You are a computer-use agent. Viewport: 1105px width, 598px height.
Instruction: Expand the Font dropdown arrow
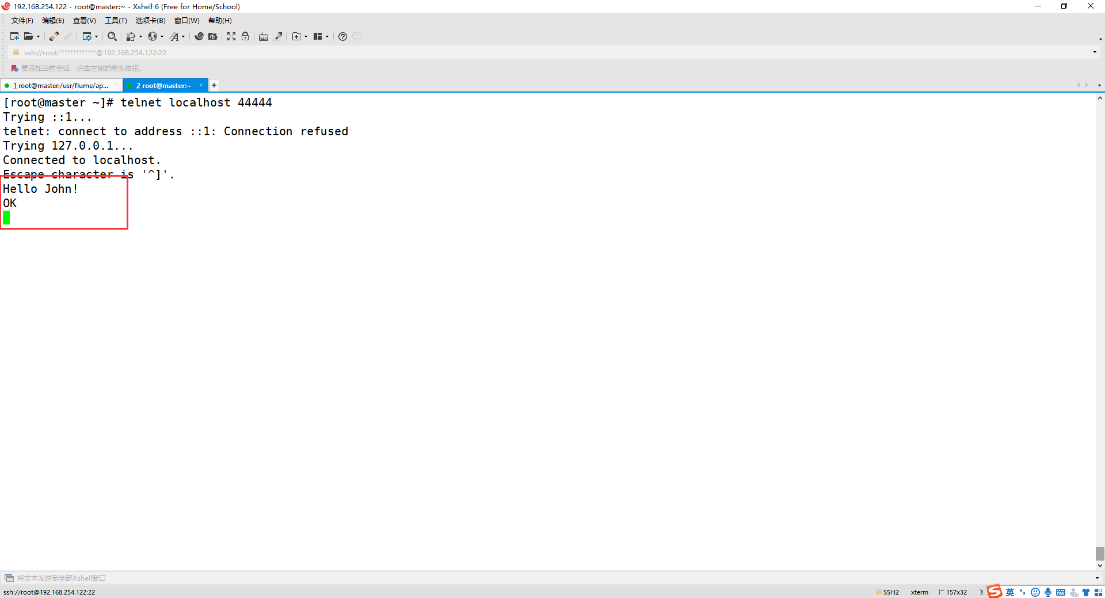[x=184, y=36]
